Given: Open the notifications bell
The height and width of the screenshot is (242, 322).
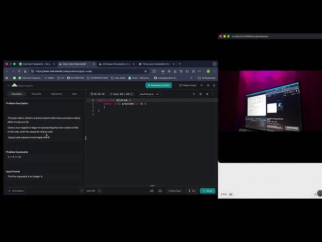Looking at the screenshot, I should click(x=214, y=85).
